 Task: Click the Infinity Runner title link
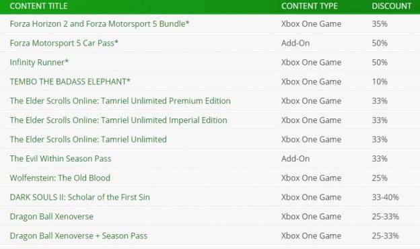[39, 63]
